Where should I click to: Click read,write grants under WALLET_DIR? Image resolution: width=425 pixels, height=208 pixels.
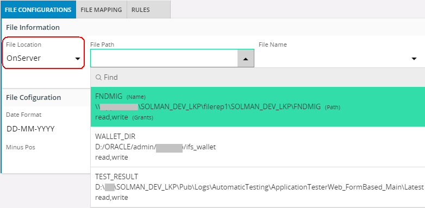pos(111,157)
